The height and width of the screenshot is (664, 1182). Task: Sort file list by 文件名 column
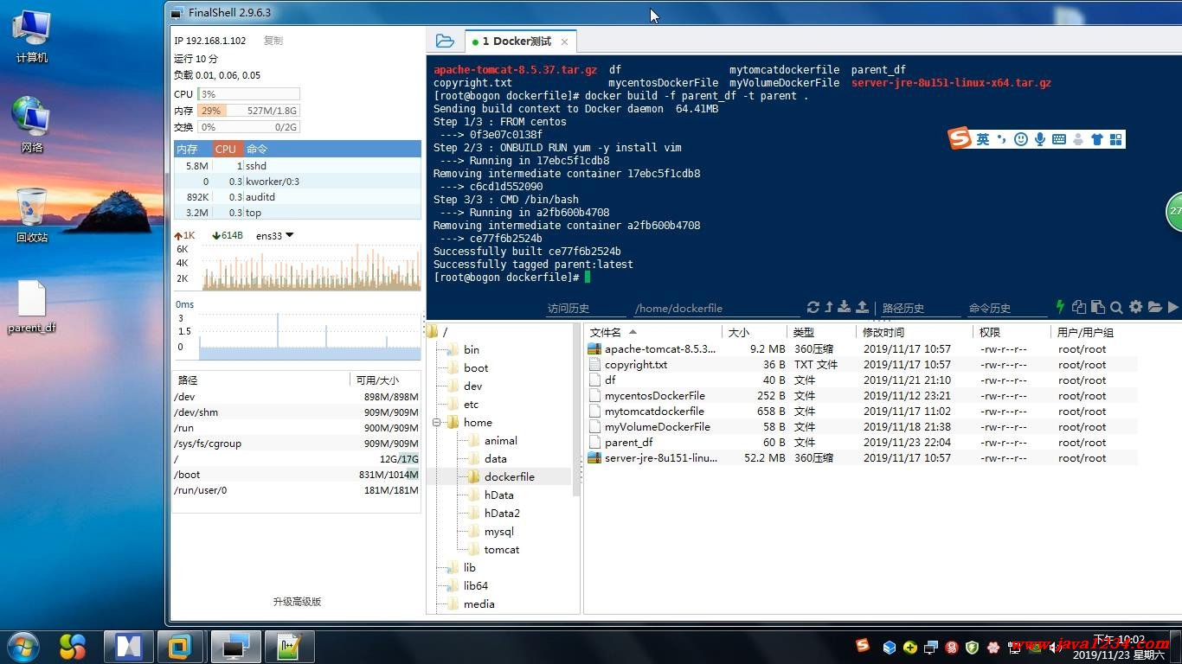[653, 332]
